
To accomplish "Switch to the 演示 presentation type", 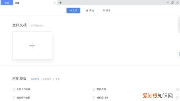I will [x=107, y=11].
